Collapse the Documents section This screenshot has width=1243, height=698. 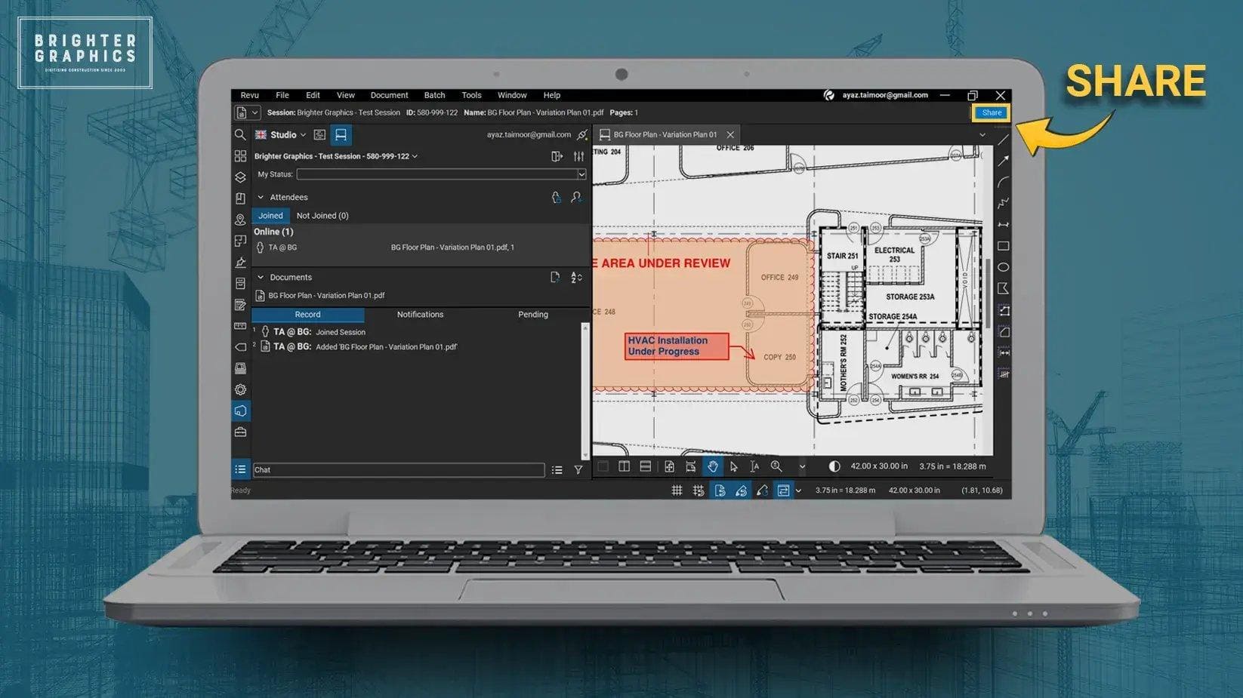[x=261, y=277]
